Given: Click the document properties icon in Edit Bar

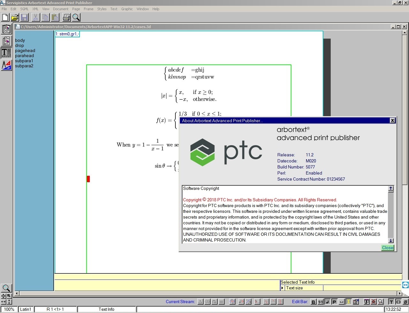Looking at the screenshot, I should point(355,302).
